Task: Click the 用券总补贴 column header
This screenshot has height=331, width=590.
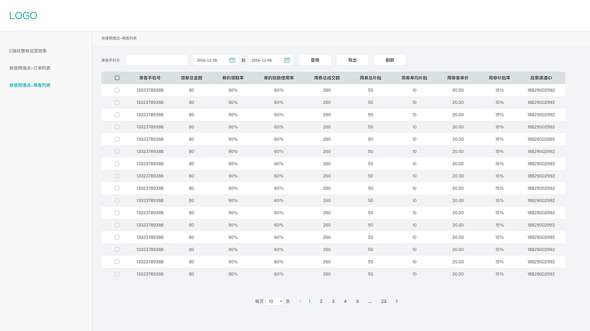Action: [x=371, y=78]
